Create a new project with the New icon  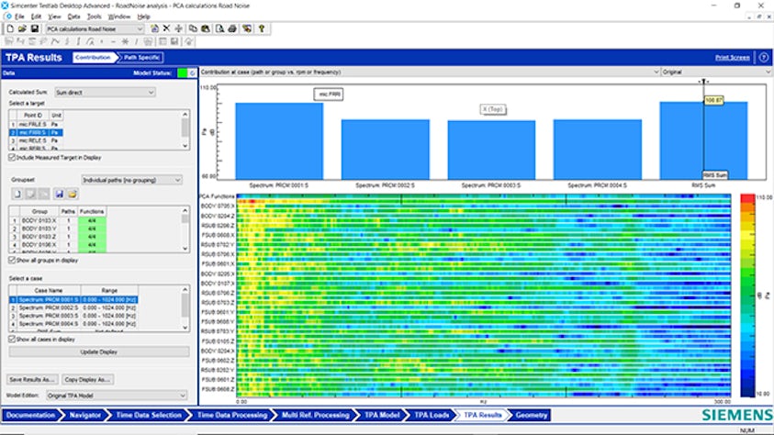pyautogui.click(x=10, y=28)
